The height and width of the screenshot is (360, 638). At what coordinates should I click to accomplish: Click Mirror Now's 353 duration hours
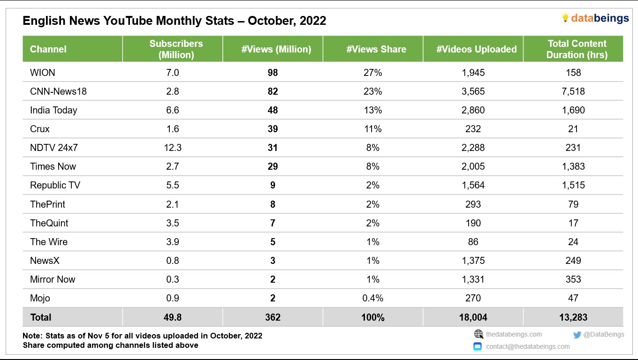(x=573, y=279)
